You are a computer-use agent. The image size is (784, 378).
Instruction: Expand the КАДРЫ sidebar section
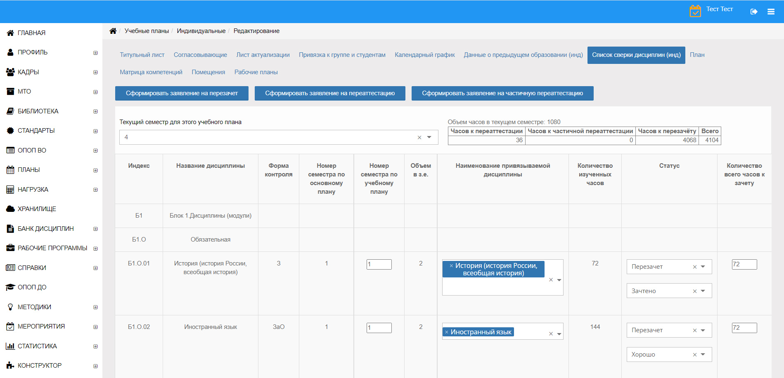(95, 72)
